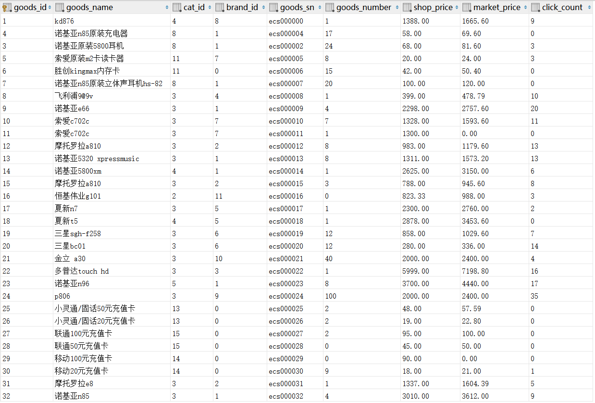Click the goods_sn cell 'ecs000010'
This screenshot has width=595, height=403.
click(286, 121)
